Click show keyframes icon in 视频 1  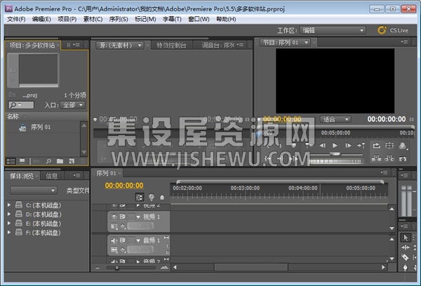click(x=123, y=226)
